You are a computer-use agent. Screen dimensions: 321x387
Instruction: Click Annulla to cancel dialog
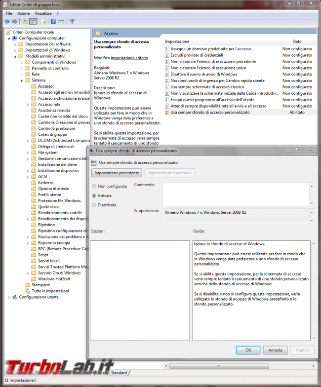tap(275, 350)
